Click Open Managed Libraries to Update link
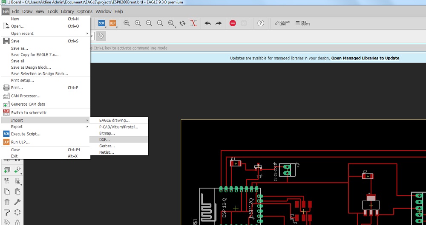The height and width of the screenshot is (225, 426). 365,58
